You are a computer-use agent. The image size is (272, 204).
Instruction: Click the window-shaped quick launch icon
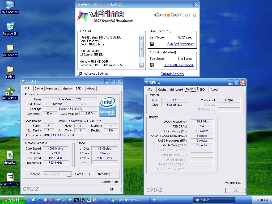pyautogui.click(x=95, y=200)
